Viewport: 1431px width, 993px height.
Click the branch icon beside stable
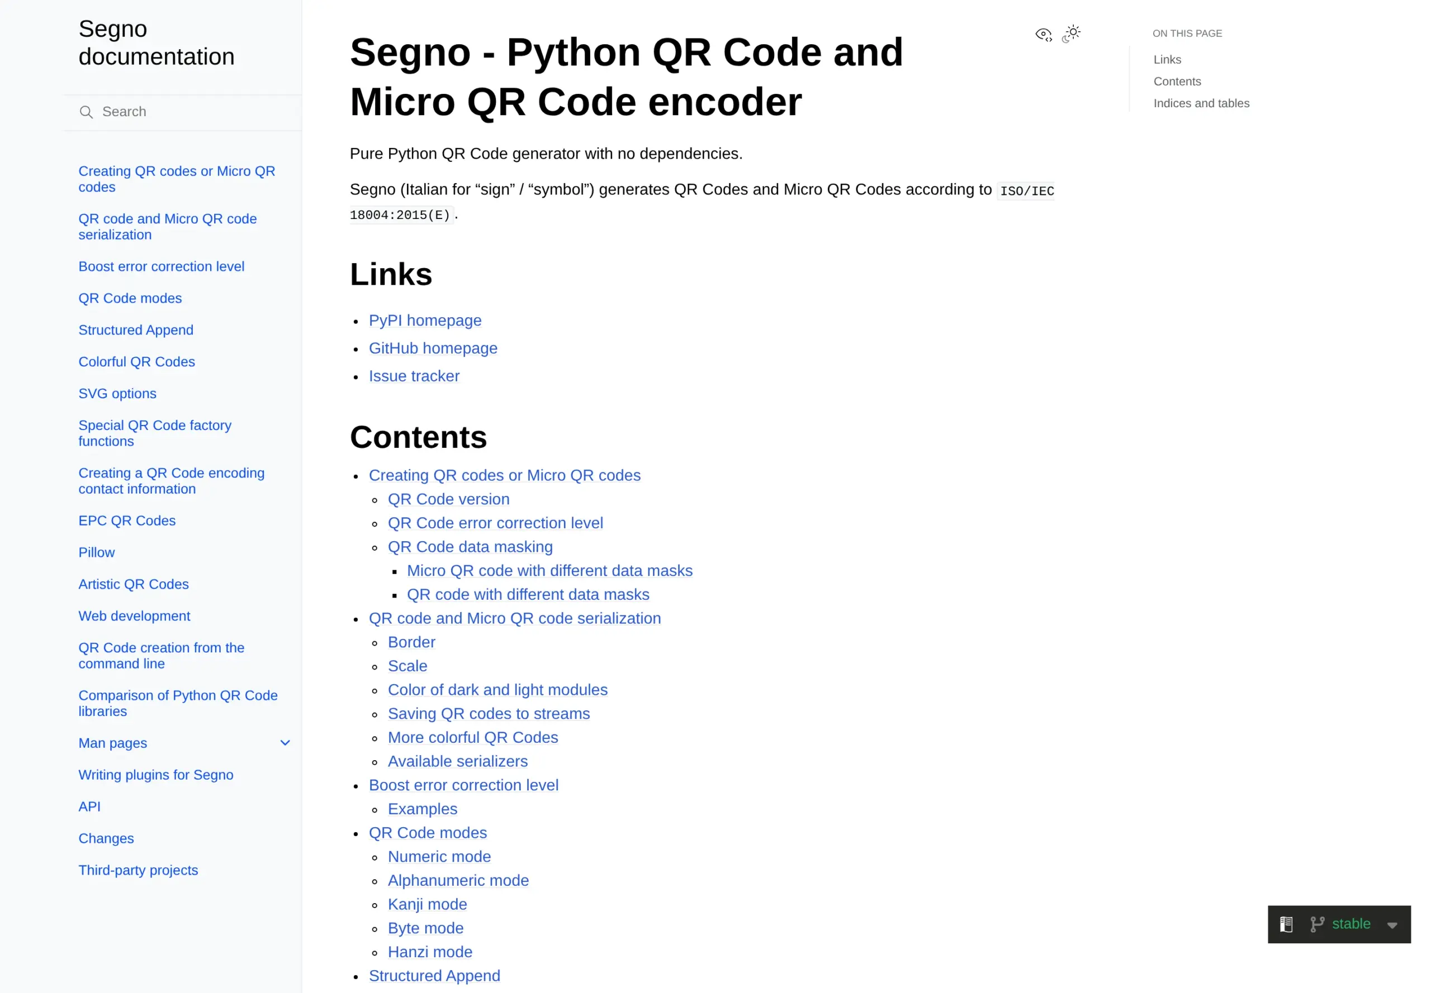tap(1316, 924)
